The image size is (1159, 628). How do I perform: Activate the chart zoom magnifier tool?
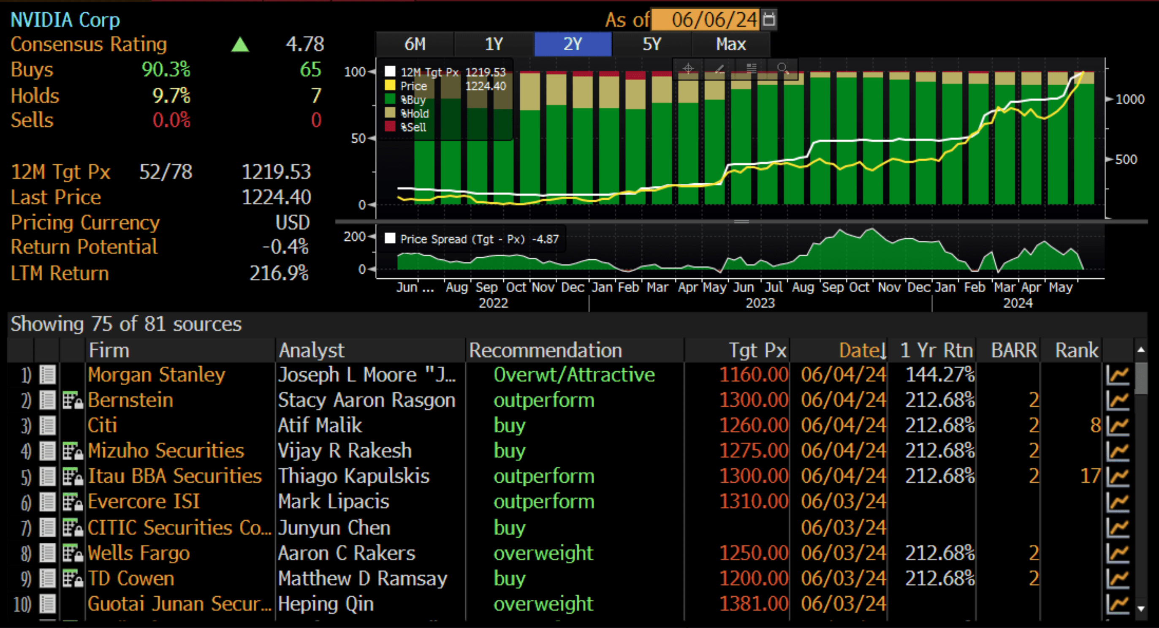tap(783, 68)
